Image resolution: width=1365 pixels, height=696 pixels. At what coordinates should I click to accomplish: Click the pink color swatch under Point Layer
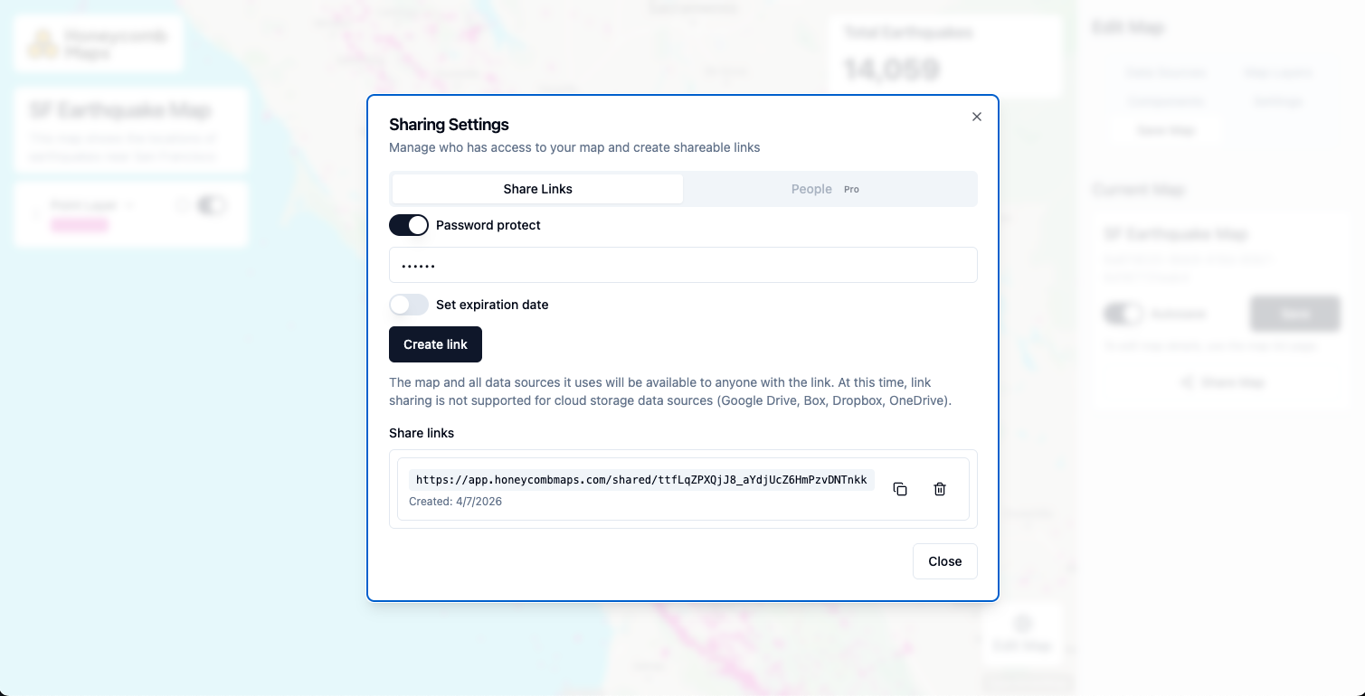80,223
